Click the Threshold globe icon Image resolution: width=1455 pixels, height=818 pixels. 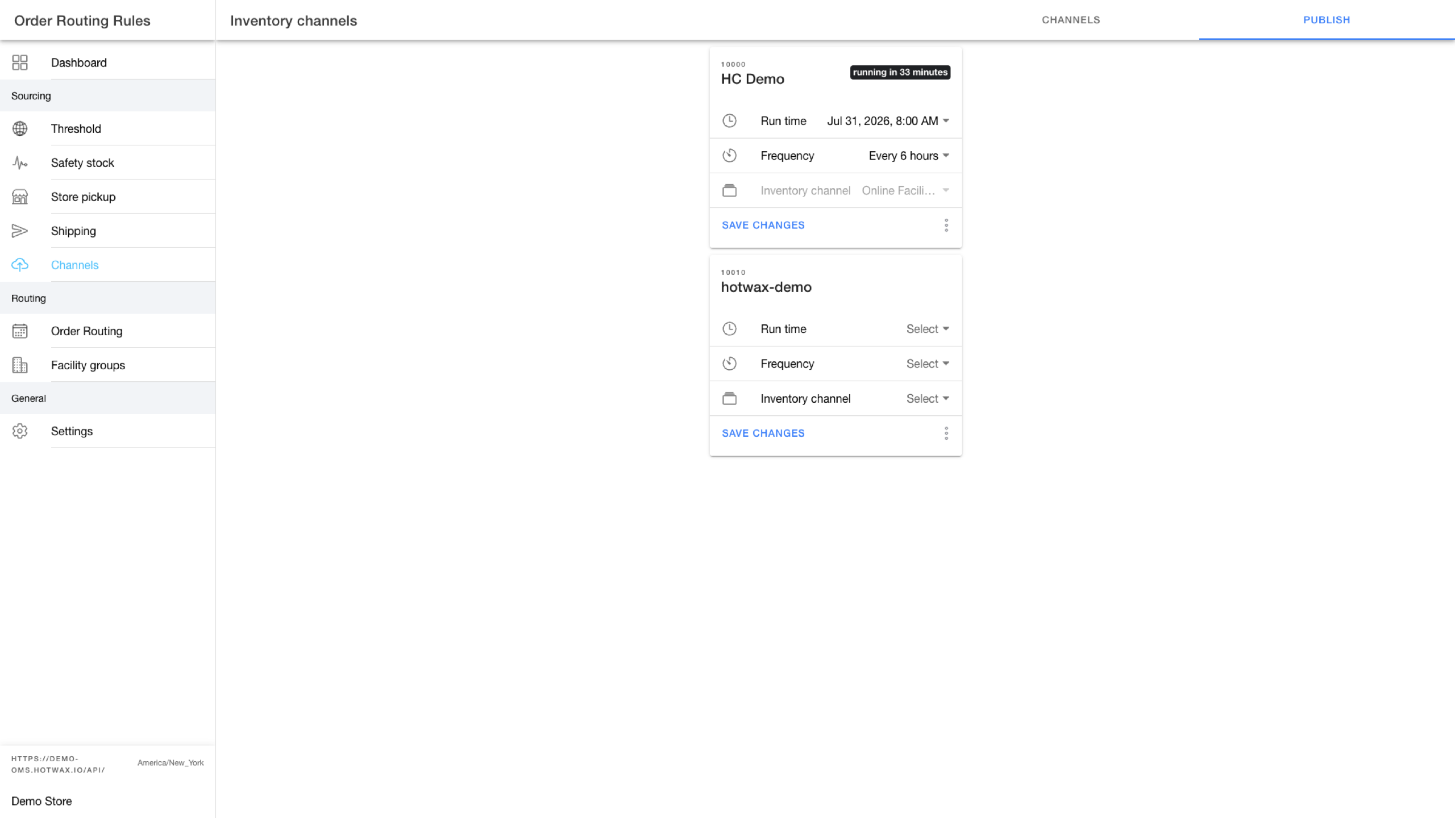click(x=20, y=128)
